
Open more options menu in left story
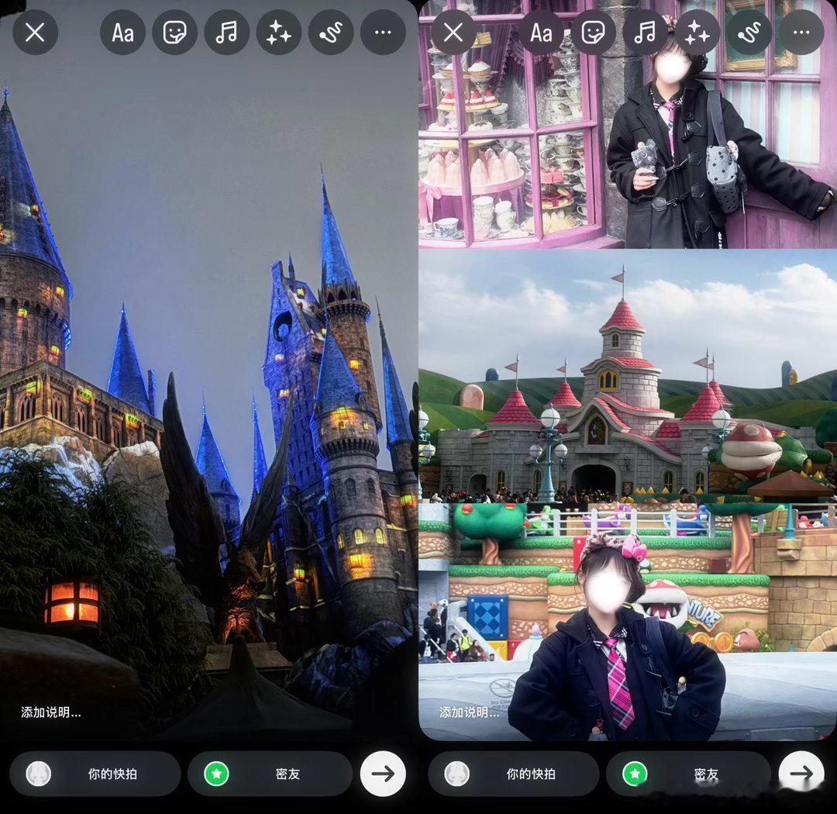(383, 33)
